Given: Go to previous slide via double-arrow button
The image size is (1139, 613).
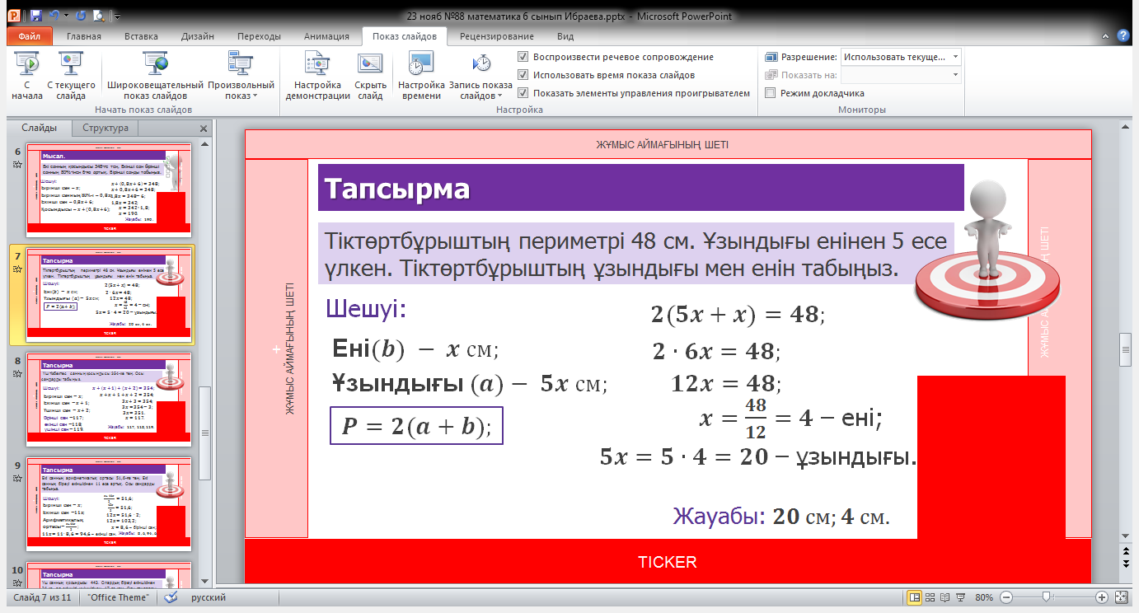Looking at the screenshot, I should [1127, 550].
